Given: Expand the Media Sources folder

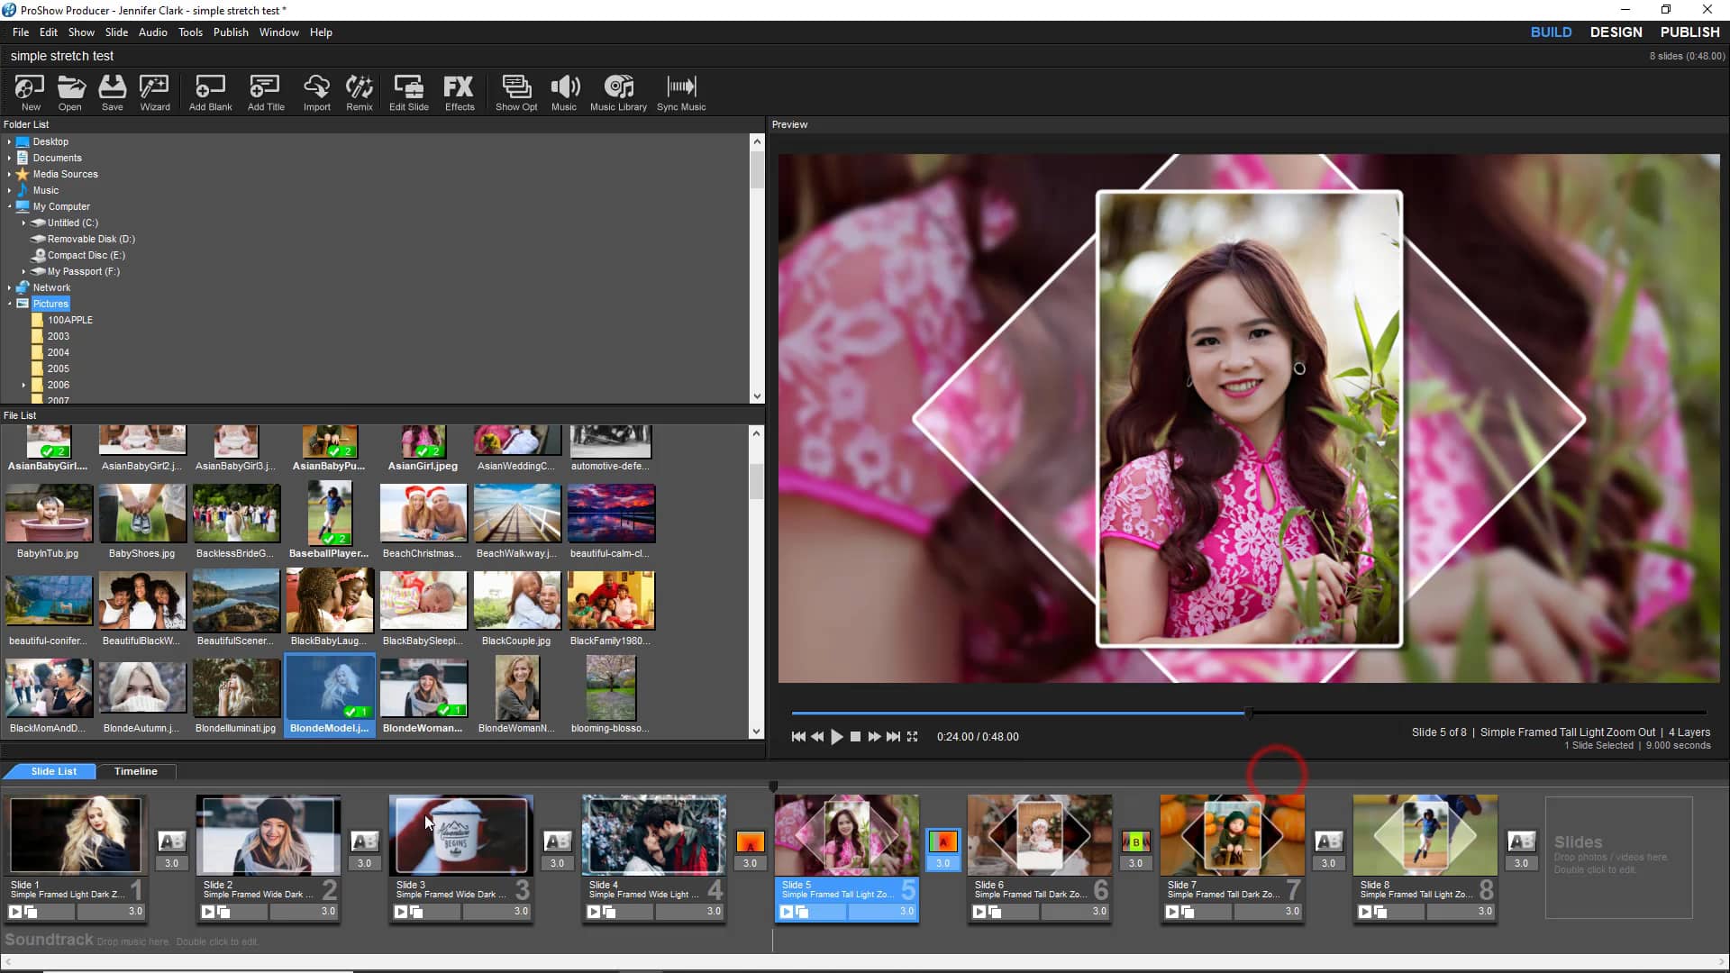Looking at the screenshot, I should 8,174.
